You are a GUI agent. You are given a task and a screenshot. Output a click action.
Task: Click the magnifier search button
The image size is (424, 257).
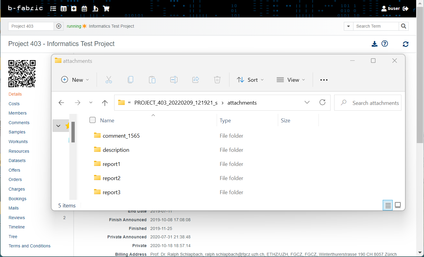click(404, 26)
